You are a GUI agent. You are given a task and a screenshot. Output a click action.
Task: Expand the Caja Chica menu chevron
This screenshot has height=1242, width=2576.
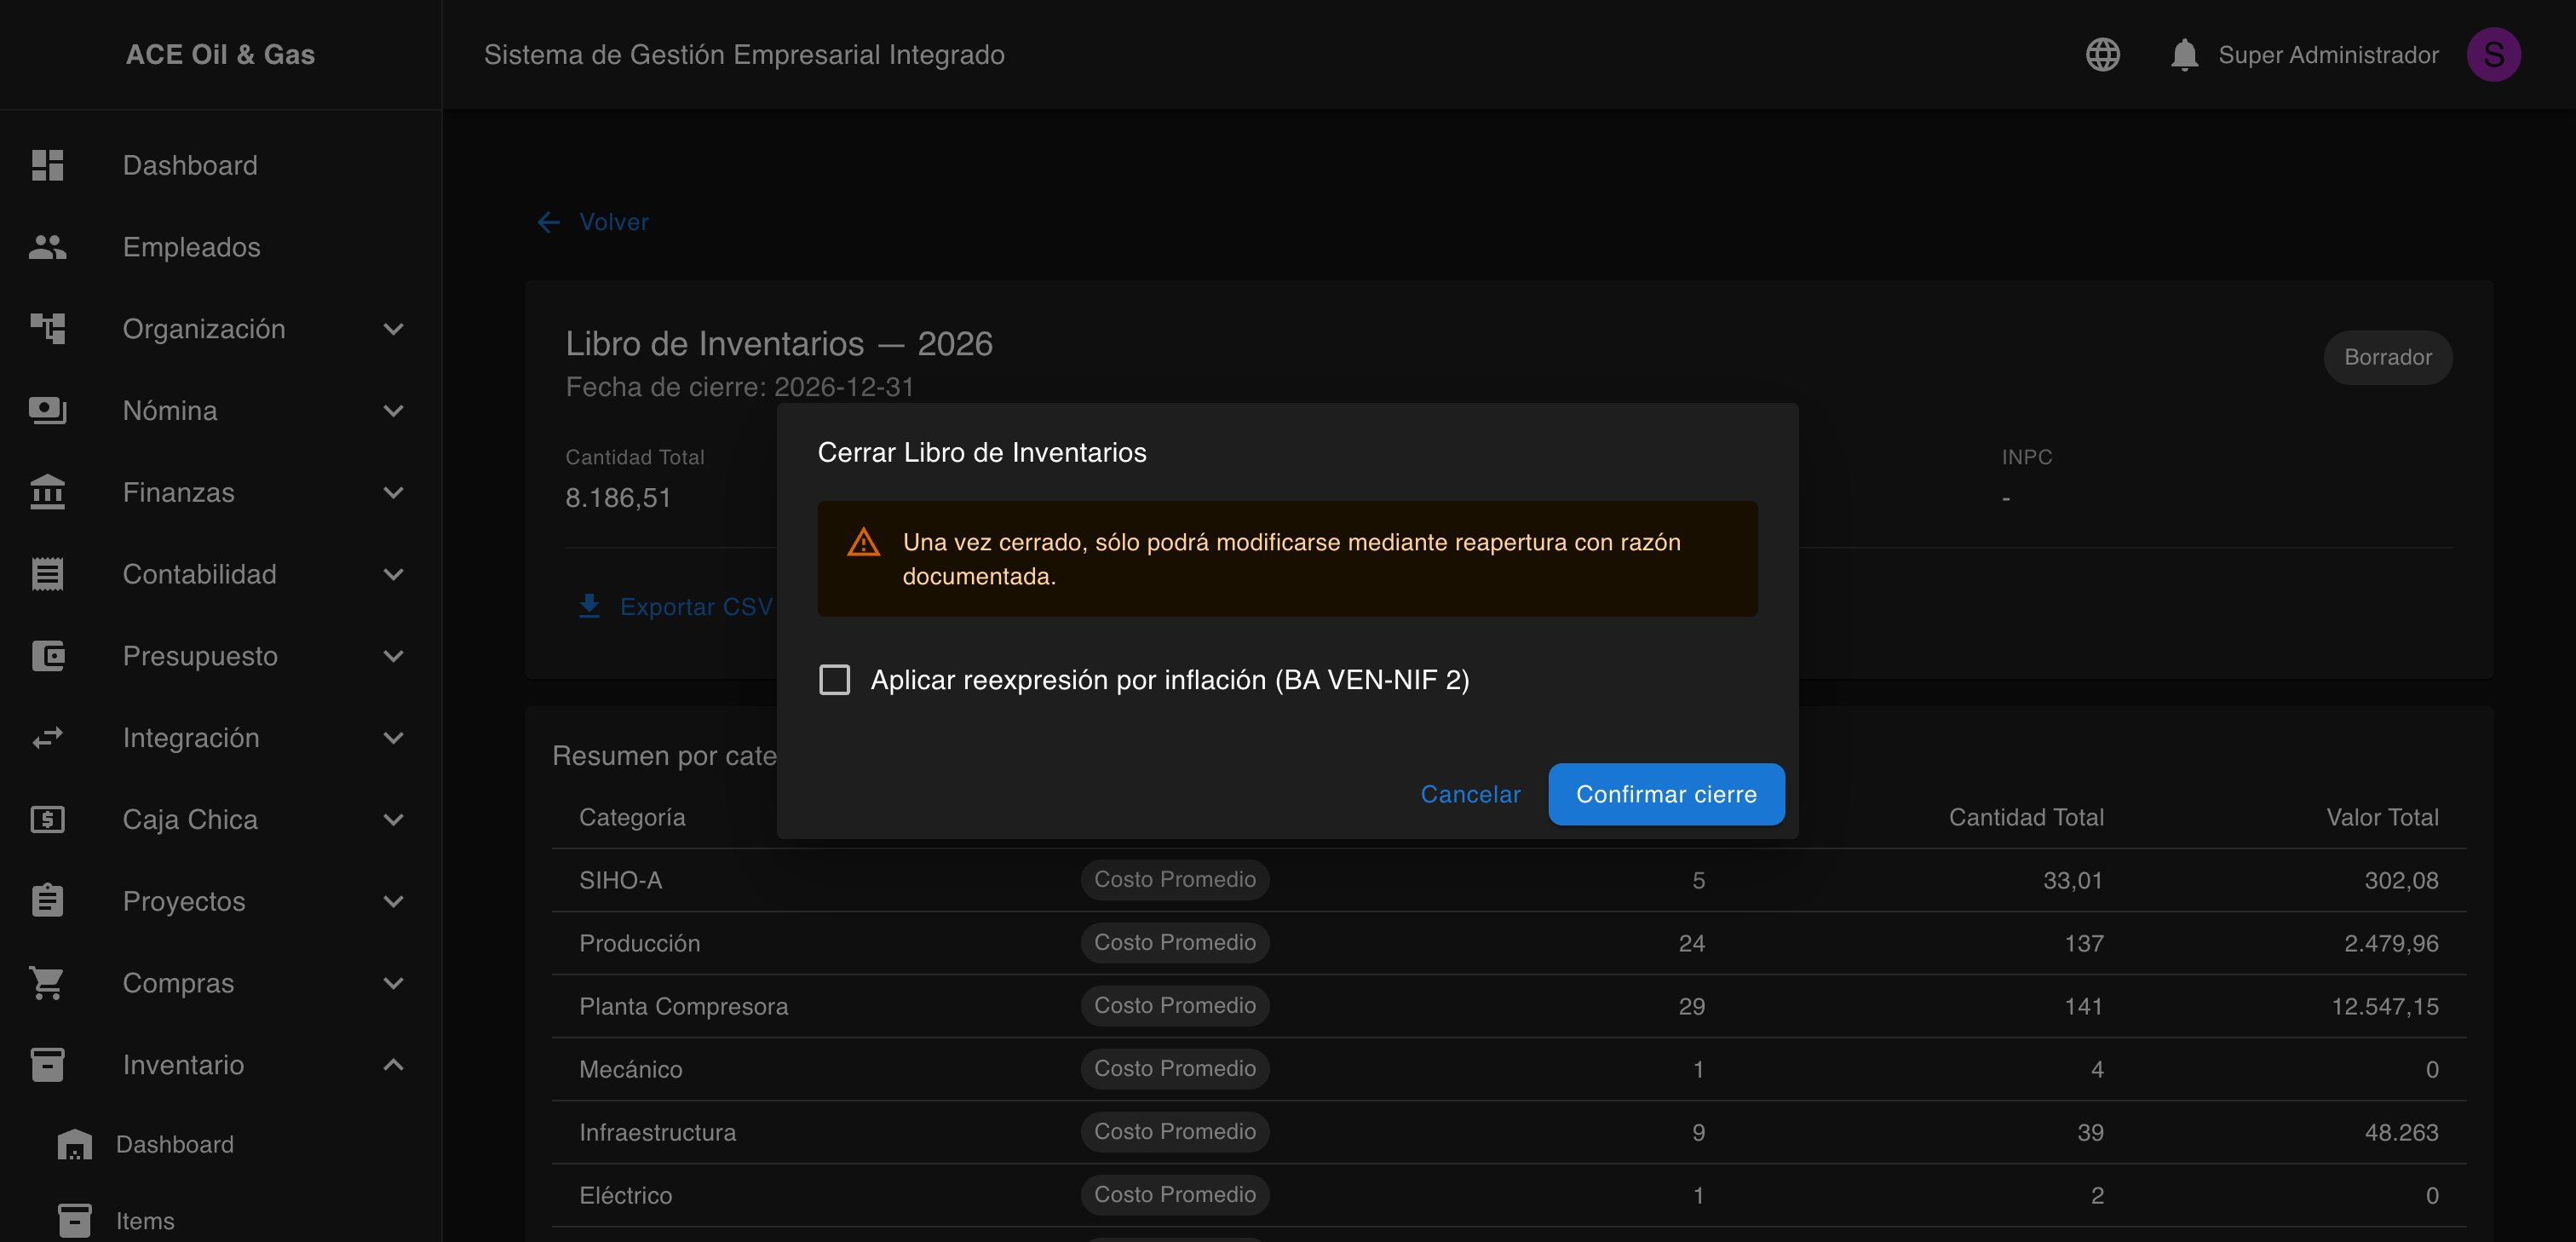tap(393, 820)
